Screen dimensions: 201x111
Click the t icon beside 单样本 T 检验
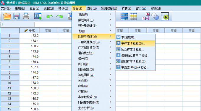(x=118, y=43)
